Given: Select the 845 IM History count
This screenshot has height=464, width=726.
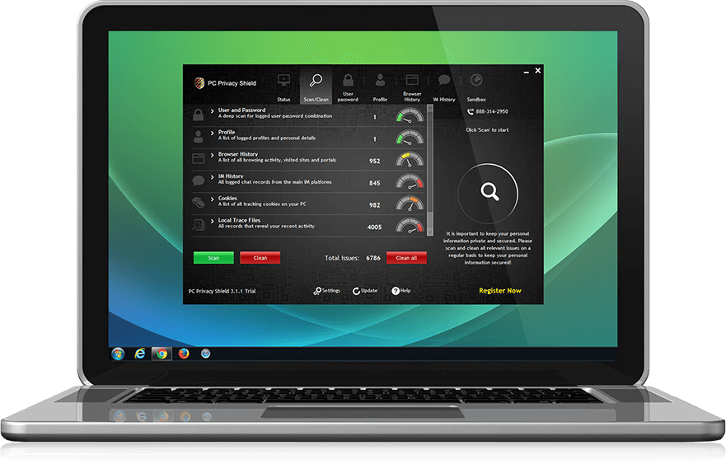Looking at the screenshot, I should 375,183.
